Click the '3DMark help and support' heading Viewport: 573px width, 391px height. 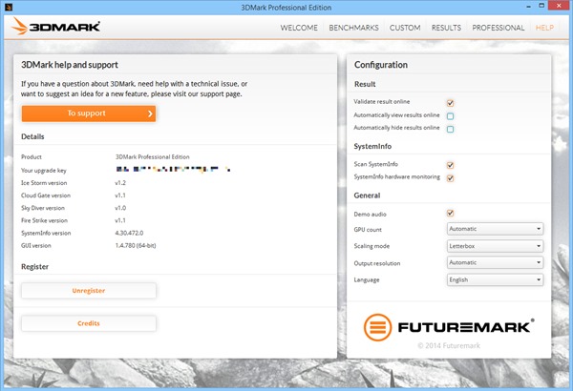pos(70,65)
